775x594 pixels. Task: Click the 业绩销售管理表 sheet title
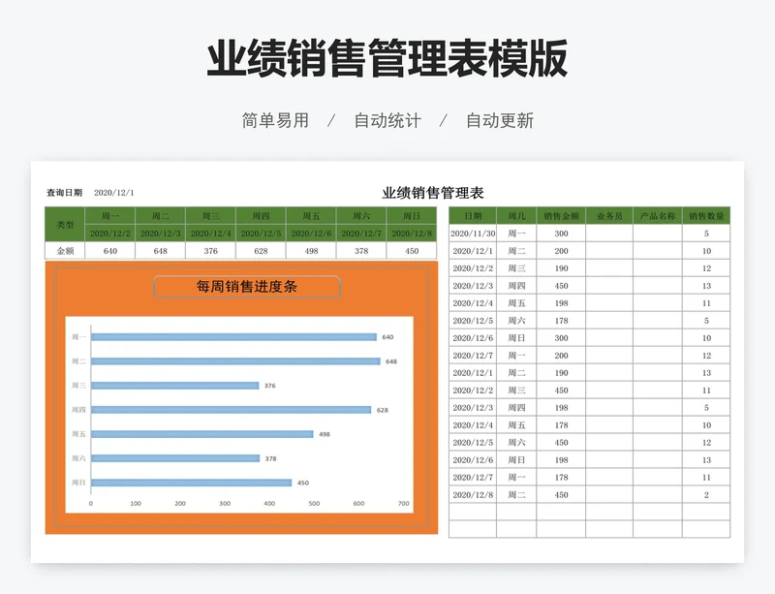pyautogui.click(x=433, y=194)
